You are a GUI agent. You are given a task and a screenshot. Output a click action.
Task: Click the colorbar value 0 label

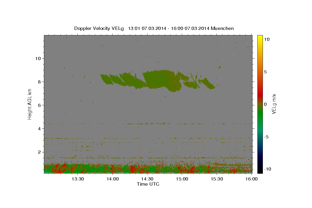265,104
